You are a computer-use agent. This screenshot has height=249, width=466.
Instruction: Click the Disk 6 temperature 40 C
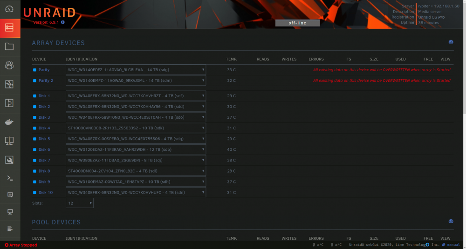[231, 149]
